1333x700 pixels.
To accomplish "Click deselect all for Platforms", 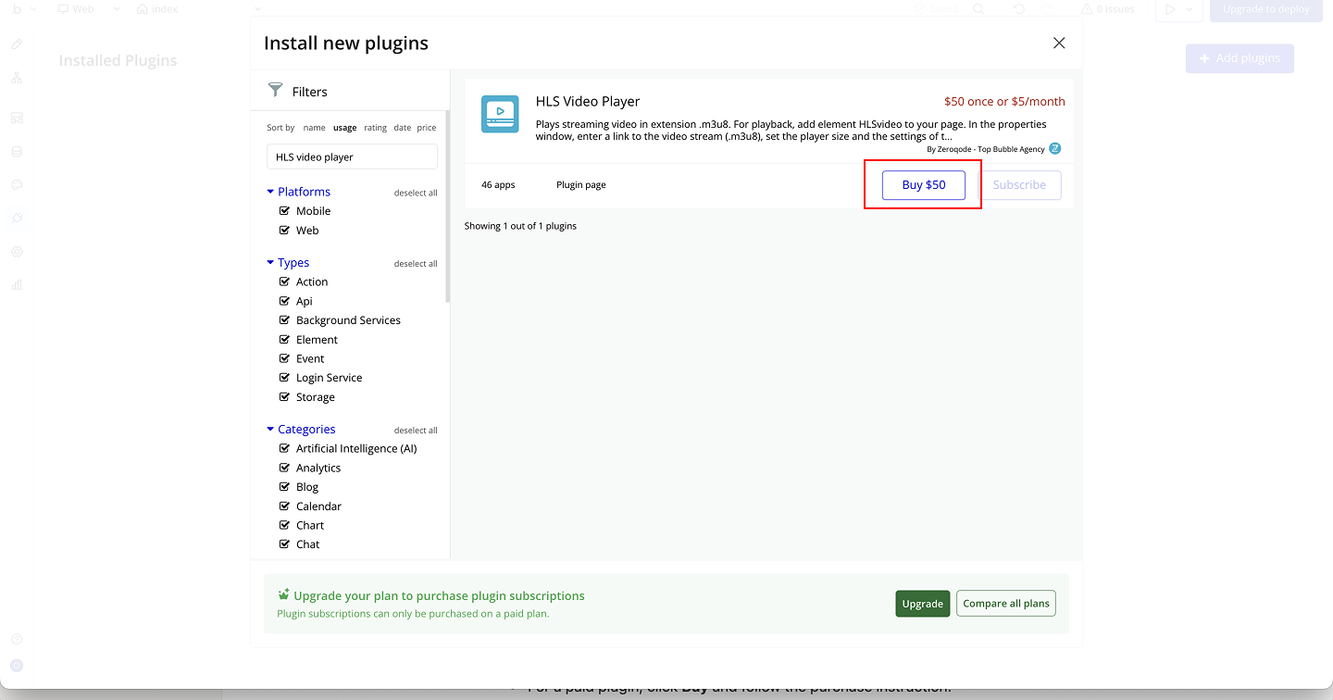I will tap(416, 193).
